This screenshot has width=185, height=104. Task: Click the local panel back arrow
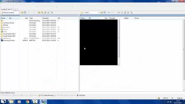pos(29,12)
